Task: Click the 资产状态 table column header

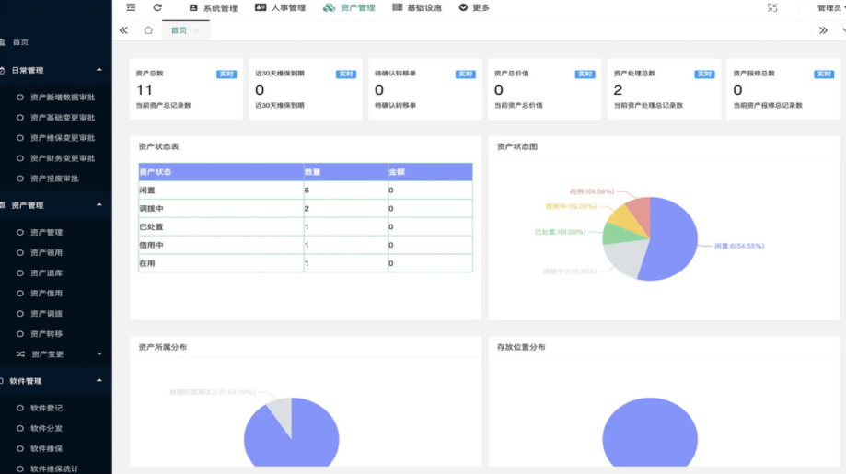Action: (221, 172)
